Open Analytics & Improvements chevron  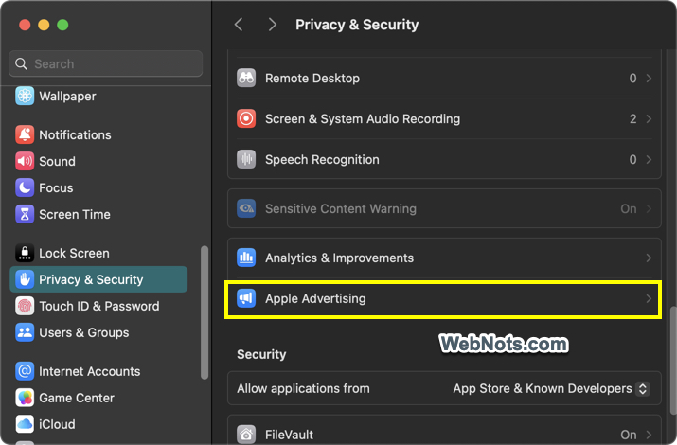(x=649, y=258)
